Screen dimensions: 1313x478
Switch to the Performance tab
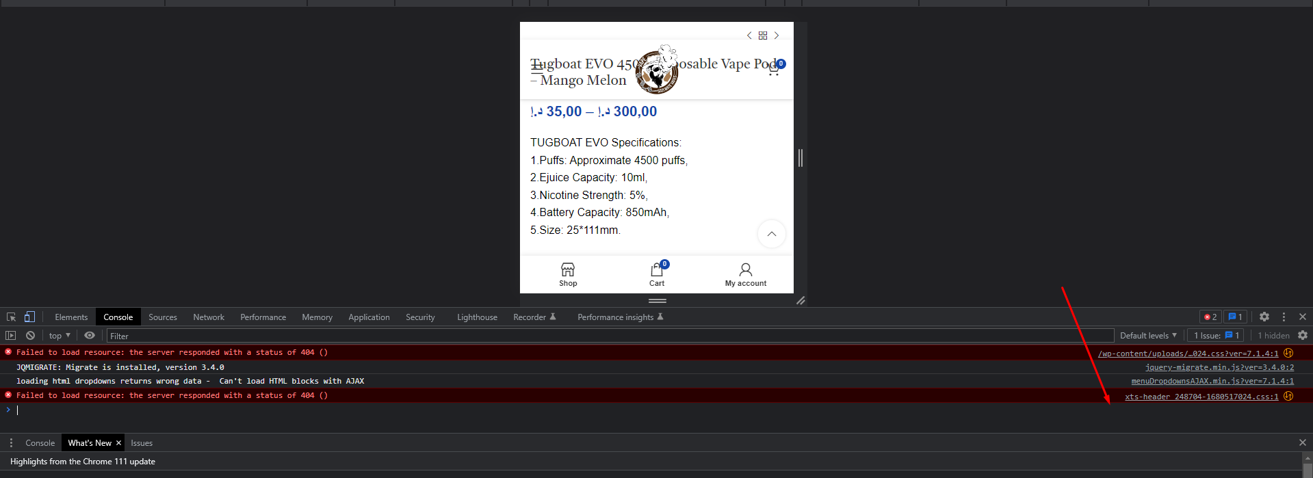[263, 317]
